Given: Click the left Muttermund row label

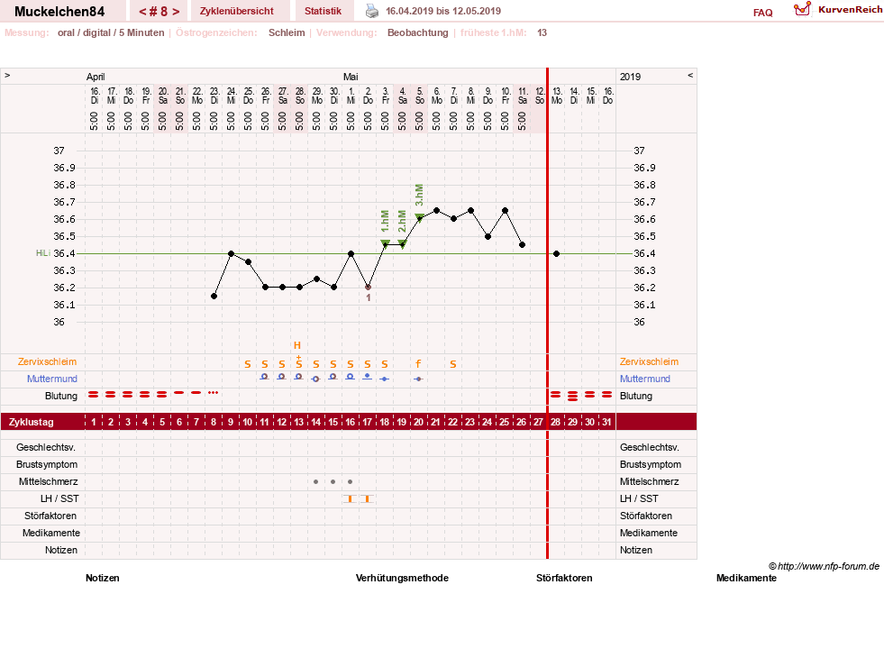Looking at the screenshot, I should pyautogui.click(x=52, y=379).
